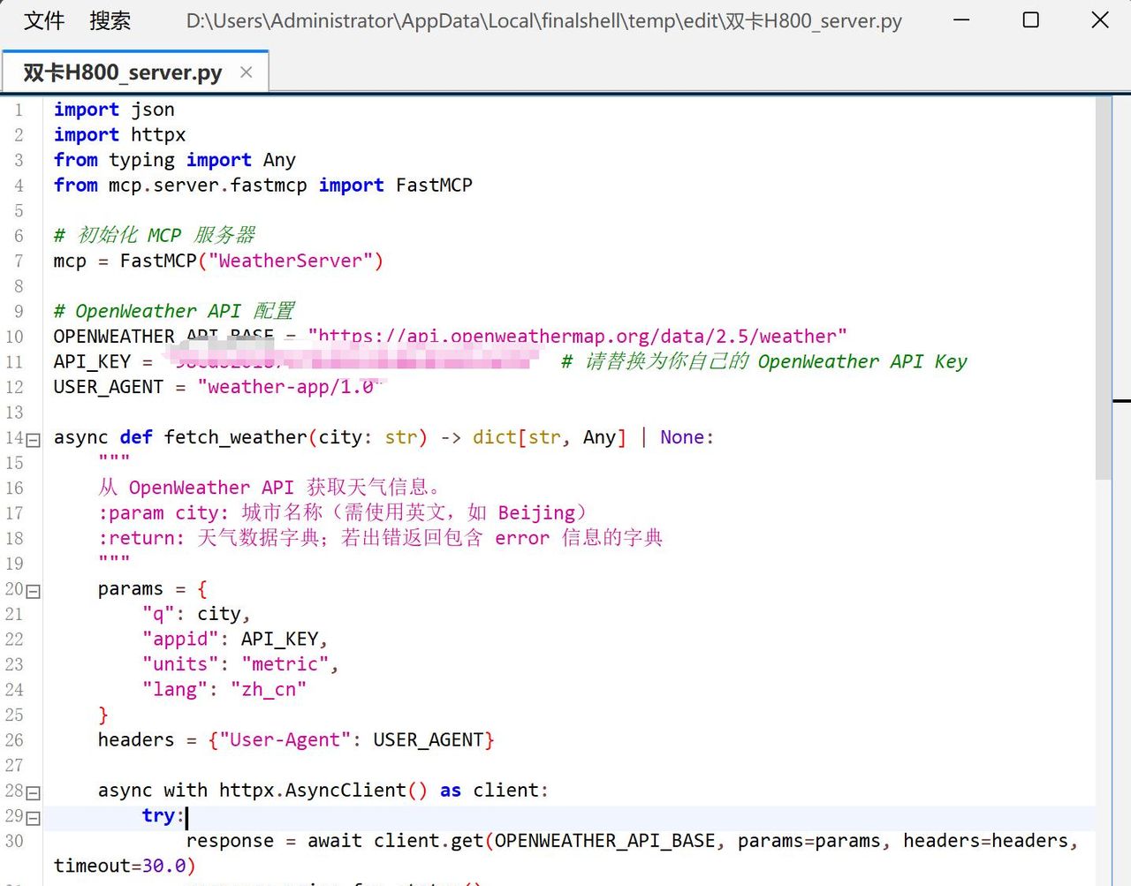Click the file path in the title bar
The width and height of the screenshot is (1131, 886).
click(x=543, y=20)
